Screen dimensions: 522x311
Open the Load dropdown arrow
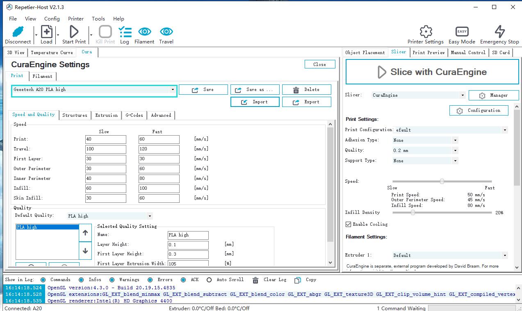click(x=58, y=35)
